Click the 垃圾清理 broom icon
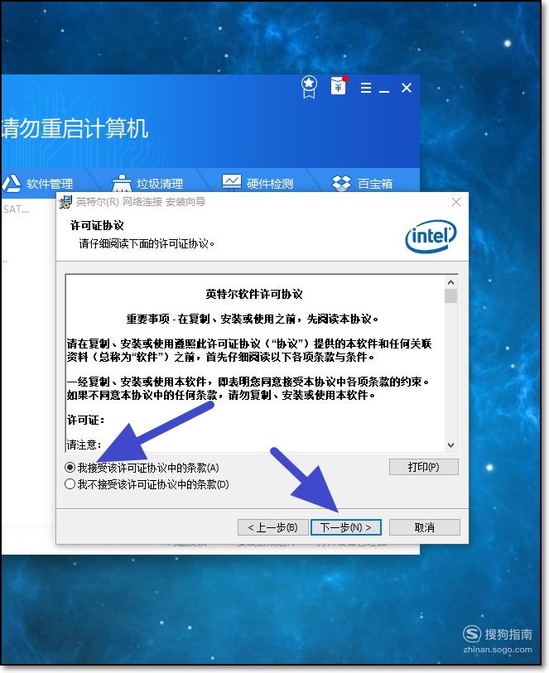 click(x=122, y=183)
